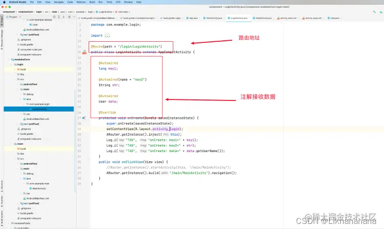
Task: Click the User.java tab file icon
Action: pyautogui.click(x=329, y=18)
